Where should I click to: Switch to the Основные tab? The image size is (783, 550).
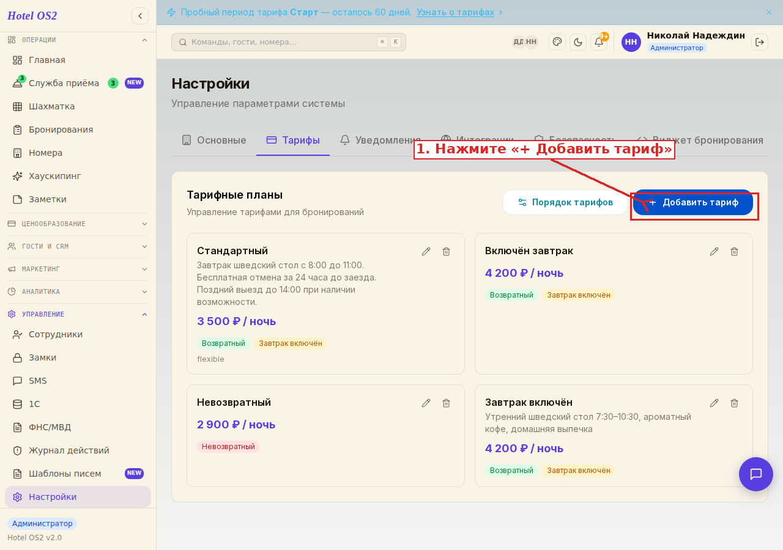coord(213,141)
